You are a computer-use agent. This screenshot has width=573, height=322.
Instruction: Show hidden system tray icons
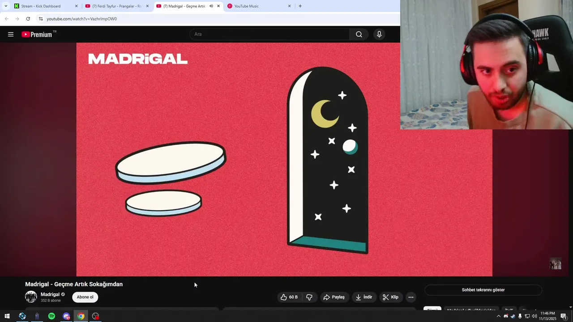coord(499,316)
